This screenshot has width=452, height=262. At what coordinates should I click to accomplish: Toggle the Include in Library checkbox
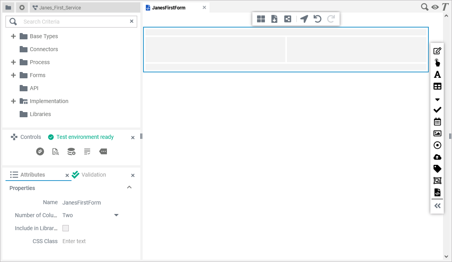66,228
